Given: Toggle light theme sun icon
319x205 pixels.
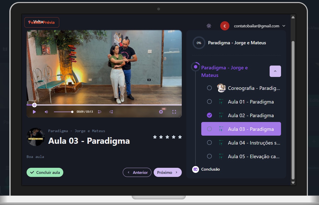Looking at the screenshot, I should tap(209, 26).
